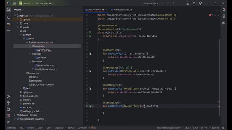This screenshot has height=130, width=232.
Task: Toggle read-only lock icon in status bar
Action: point(223,127)
